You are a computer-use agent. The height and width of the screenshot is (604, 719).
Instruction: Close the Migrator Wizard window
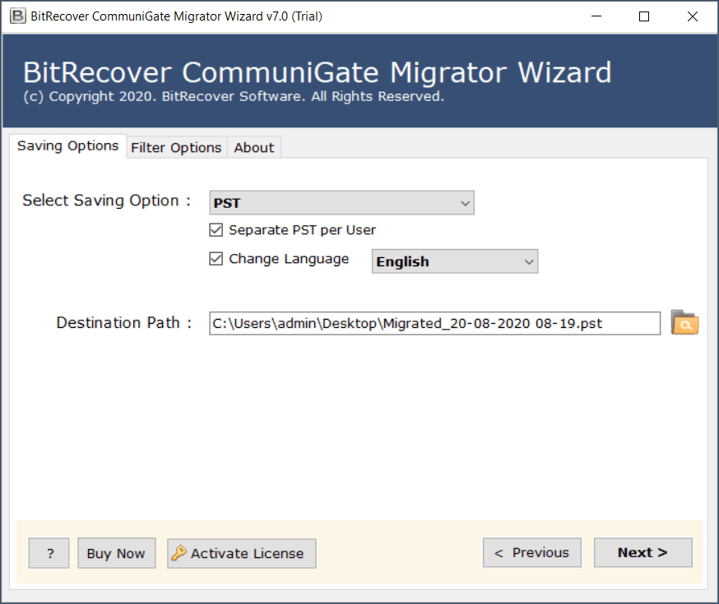[693, 16]
